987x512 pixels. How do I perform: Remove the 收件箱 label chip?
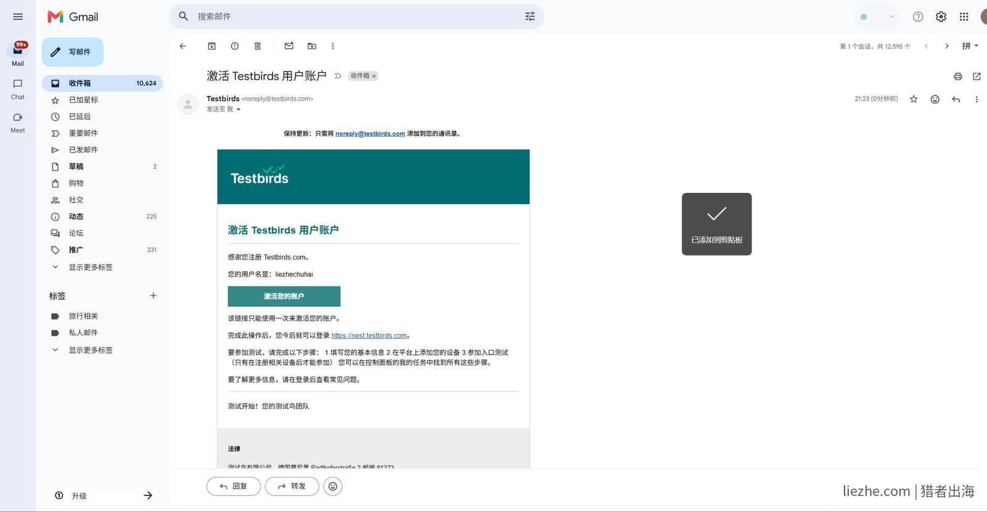[374, 76]
